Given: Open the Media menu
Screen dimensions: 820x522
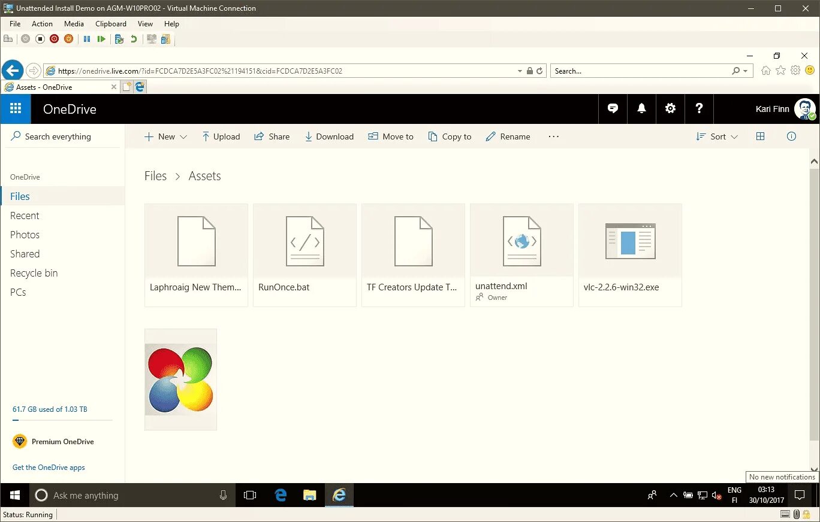Looking at the screenshot, I should (x=74, y=24).
